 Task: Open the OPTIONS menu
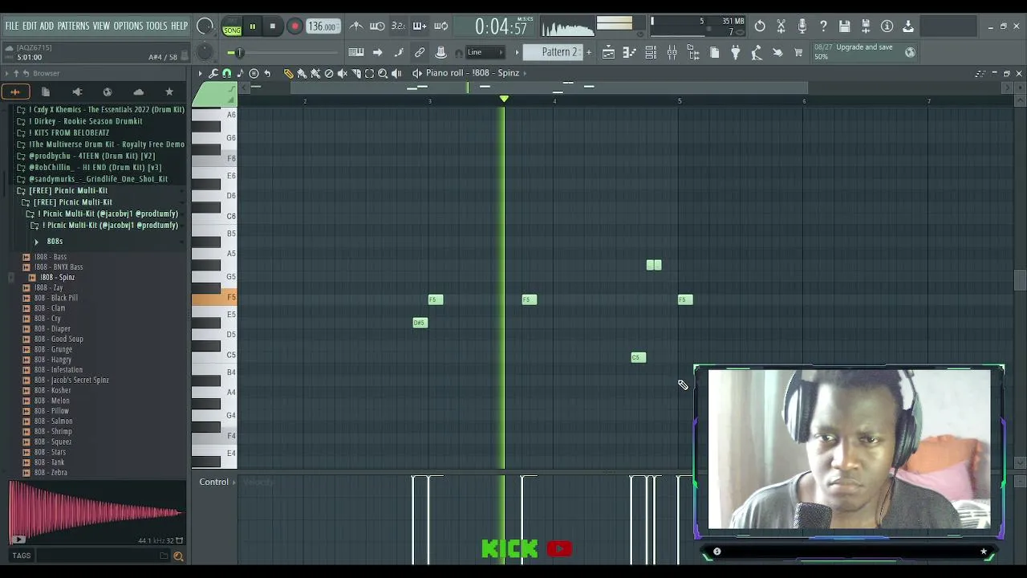128,26
